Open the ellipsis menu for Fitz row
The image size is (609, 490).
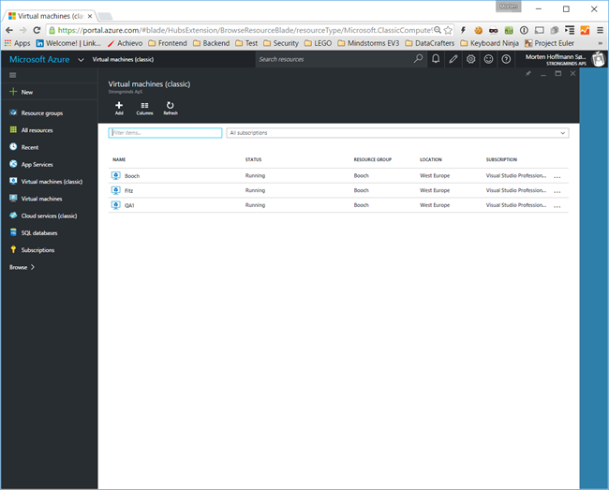click(x=557, y=192)
